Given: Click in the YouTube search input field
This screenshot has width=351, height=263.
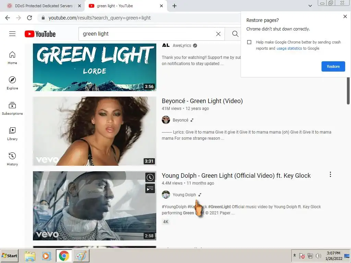Looking at the screenshot, I should point(148,34).
